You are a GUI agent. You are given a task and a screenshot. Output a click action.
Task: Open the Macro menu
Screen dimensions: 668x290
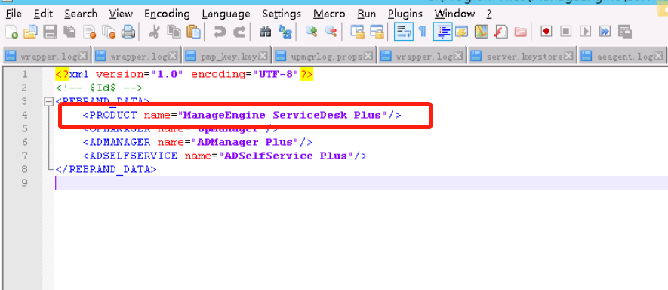coord(329,14)
